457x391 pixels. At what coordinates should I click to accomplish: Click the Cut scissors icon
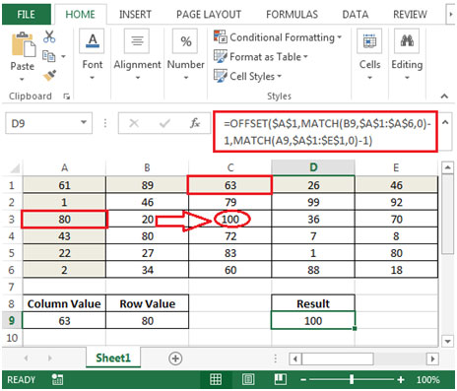click(x=49, y=36)
